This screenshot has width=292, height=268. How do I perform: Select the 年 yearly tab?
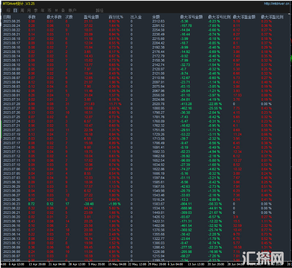pos(42,10)
